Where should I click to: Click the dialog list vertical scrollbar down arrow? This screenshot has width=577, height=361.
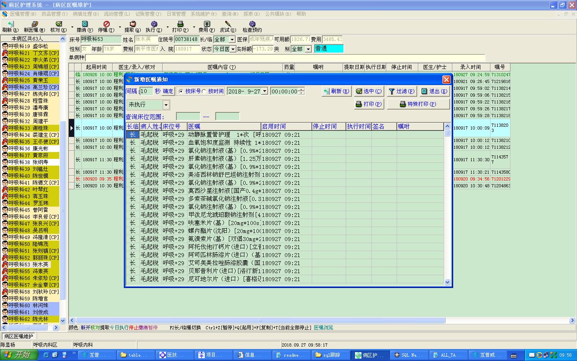click(x=448, y=282)
